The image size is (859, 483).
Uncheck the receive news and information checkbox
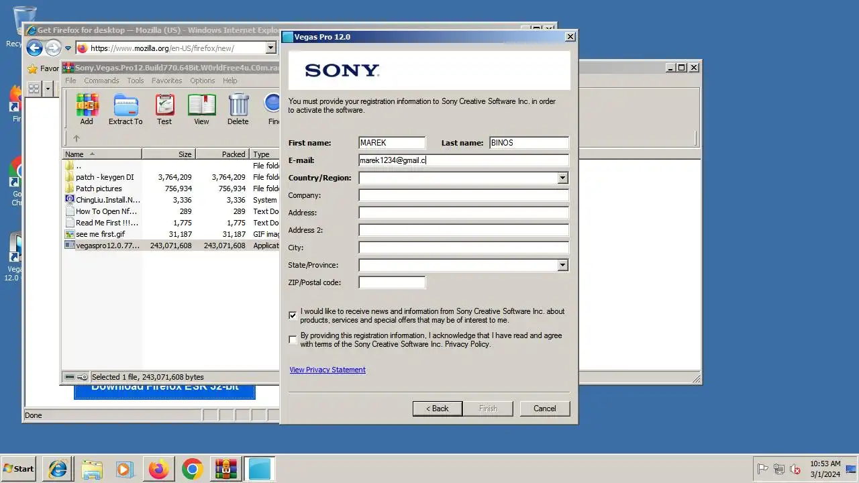[293, 315]
